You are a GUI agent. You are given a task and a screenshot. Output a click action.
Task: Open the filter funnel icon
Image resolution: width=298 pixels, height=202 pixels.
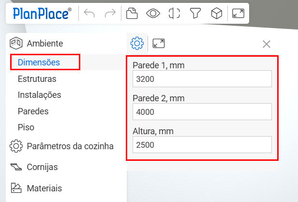(x=195, y=14)
